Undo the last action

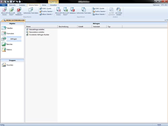tap(14, 2)
